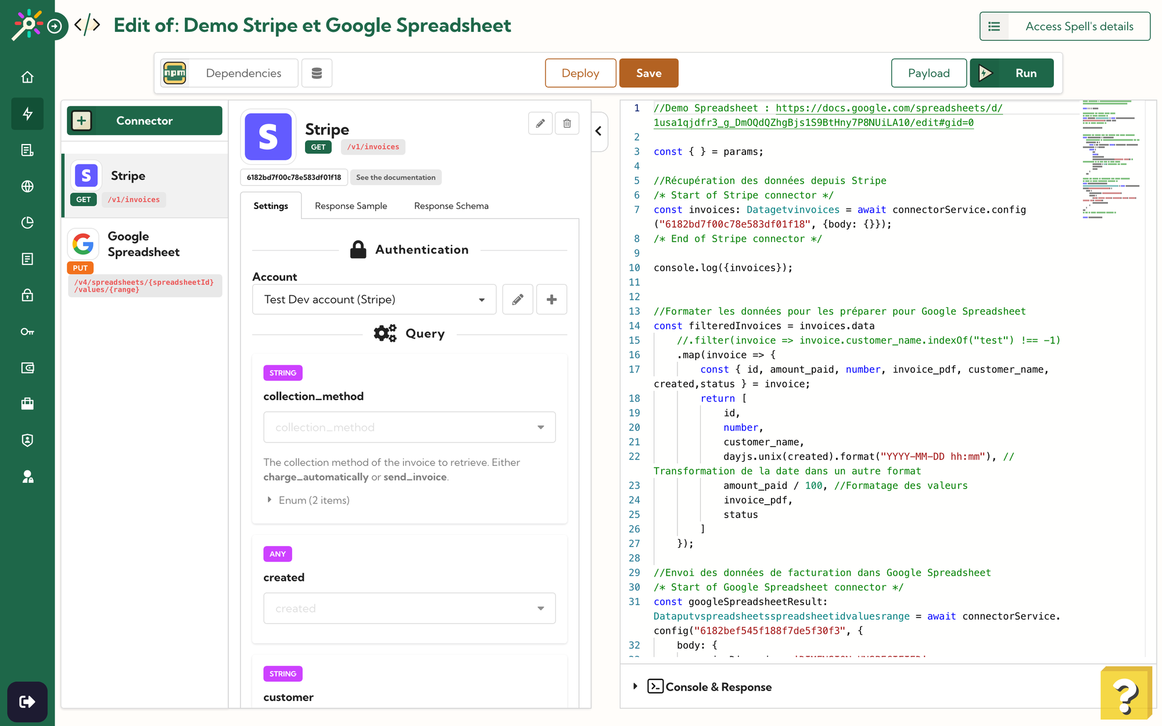The image size is (1162, 726).
Task: Open the home icon in the sidebar
Action: coord(27,77)
